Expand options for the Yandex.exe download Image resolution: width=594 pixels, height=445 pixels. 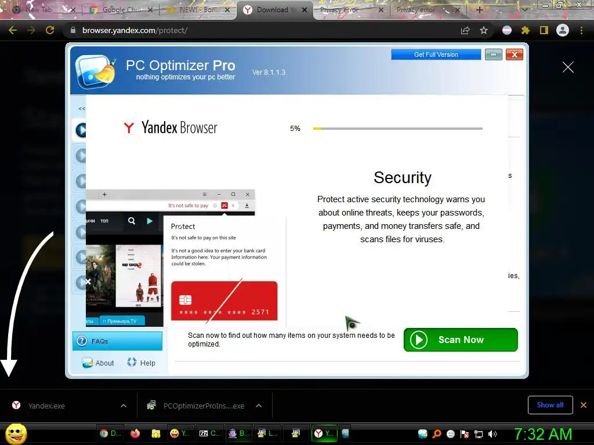click(124, 406)
